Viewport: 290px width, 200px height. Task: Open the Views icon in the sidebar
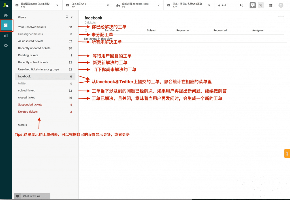[6, 25]
